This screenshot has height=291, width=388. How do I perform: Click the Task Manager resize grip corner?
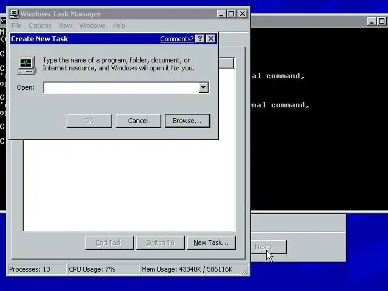click(x=245, y=271)
